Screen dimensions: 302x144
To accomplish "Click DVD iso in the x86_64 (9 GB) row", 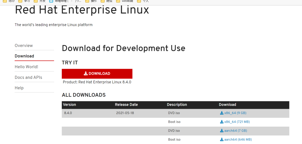I will 174,113.
